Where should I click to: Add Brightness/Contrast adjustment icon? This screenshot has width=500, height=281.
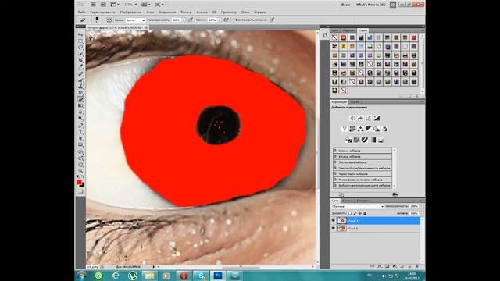[x=352, y=118]
